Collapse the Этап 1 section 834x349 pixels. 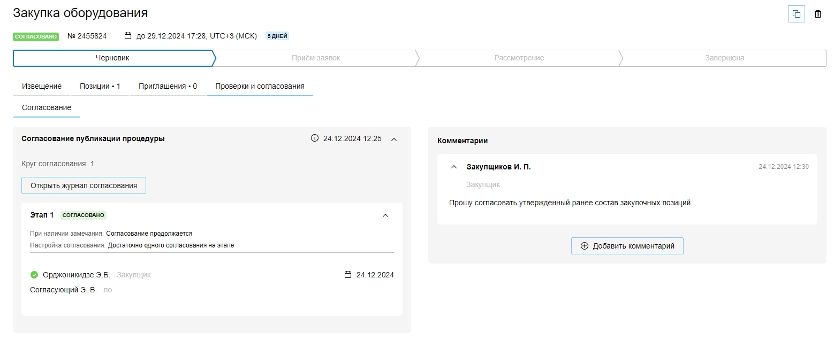pyautogui.click(x=385, y=215)
